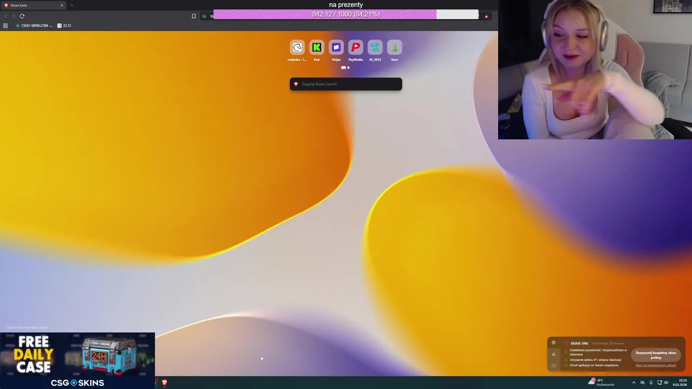Click the Brave Rewards triangle icon
Viewport: 692px width, 389px height.
(x=486, y=16)
